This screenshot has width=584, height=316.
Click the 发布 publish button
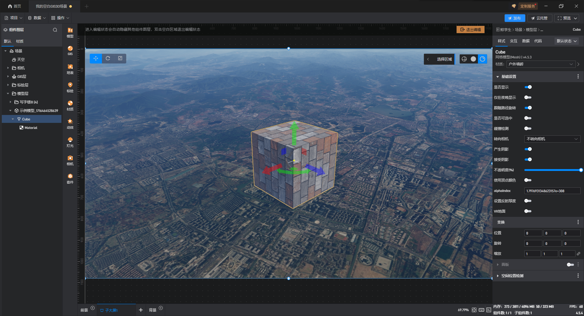click(515, 18)
